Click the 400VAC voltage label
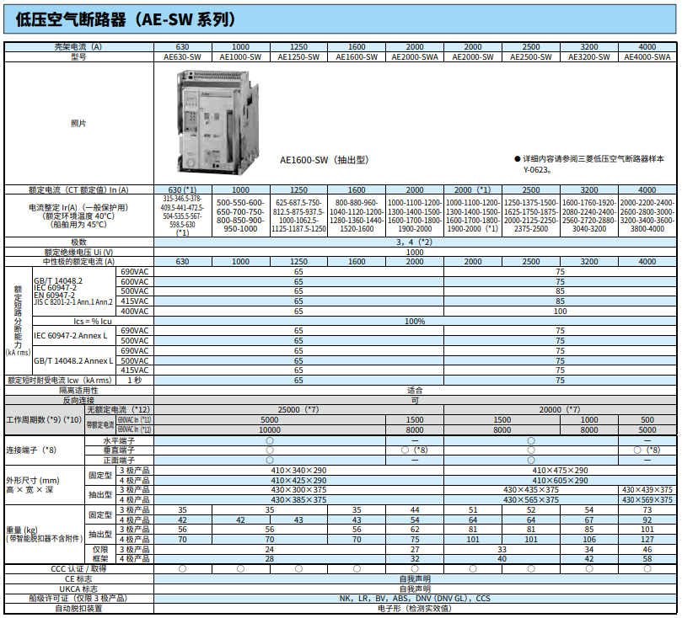682x618 pixels. [x=134, y=311]
